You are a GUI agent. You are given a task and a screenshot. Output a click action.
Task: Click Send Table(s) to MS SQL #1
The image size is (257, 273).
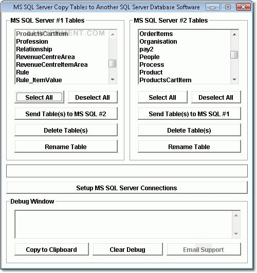(190, 114)
